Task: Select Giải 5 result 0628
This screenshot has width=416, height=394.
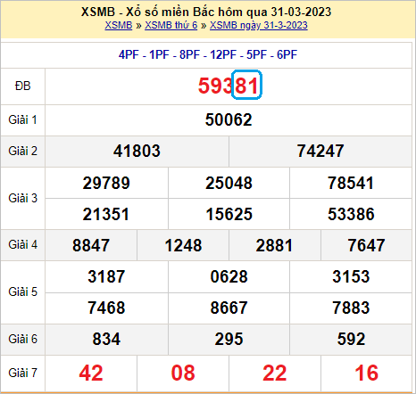Action: pyautogui.click(x=229, y=276)
